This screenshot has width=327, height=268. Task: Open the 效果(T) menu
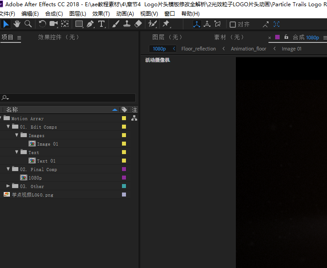[101, 14]
